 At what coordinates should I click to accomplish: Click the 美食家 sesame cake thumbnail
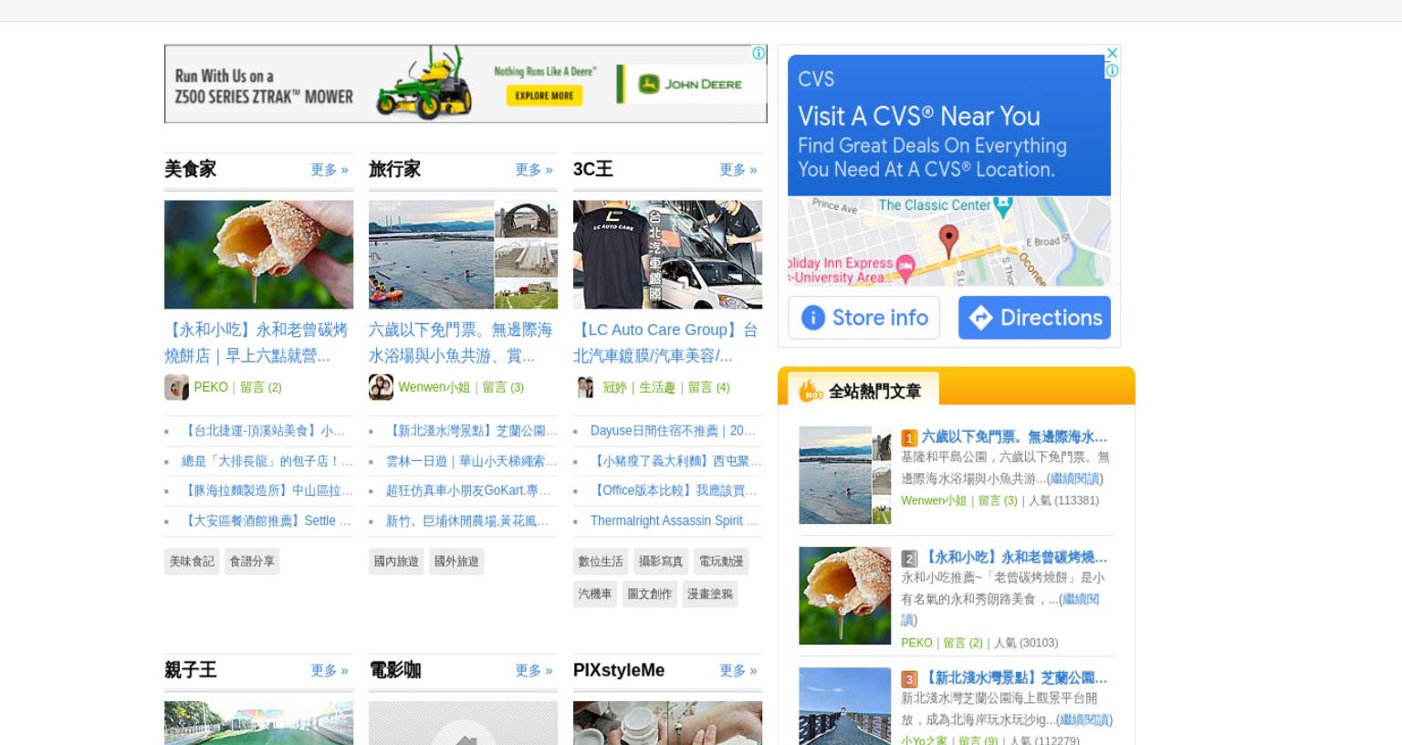(258, 255)
